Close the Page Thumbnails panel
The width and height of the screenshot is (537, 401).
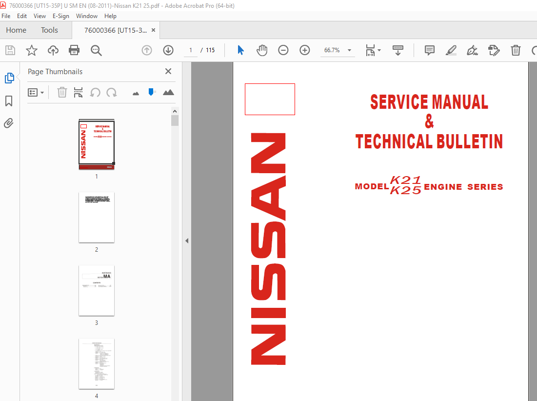pyautogui.click(x=168, y=71)
